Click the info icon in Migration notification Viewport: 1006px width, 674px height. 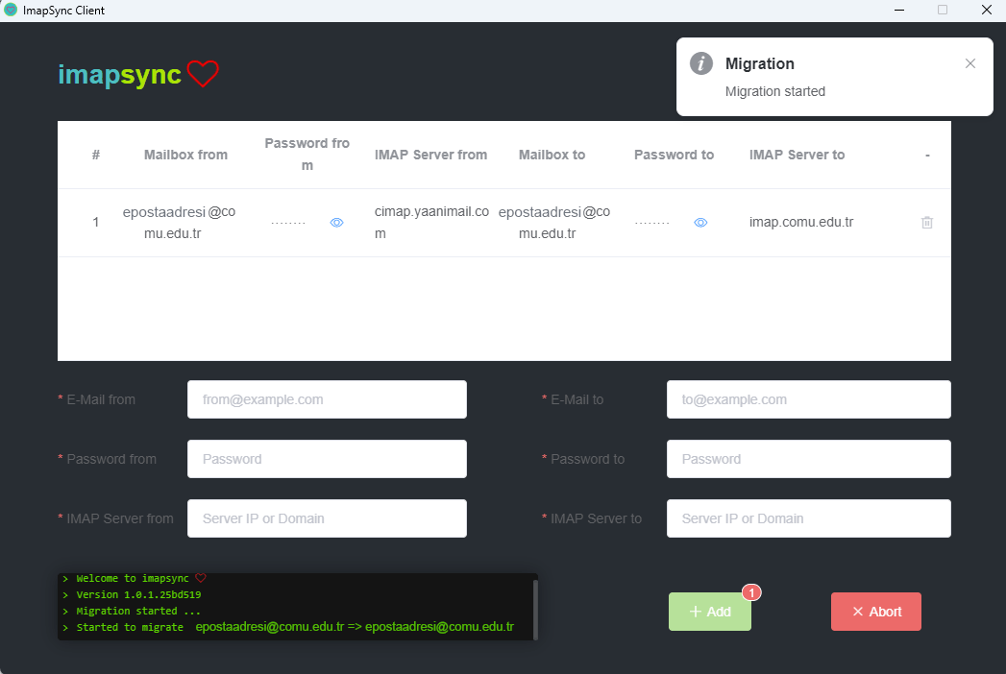(701, 63)
